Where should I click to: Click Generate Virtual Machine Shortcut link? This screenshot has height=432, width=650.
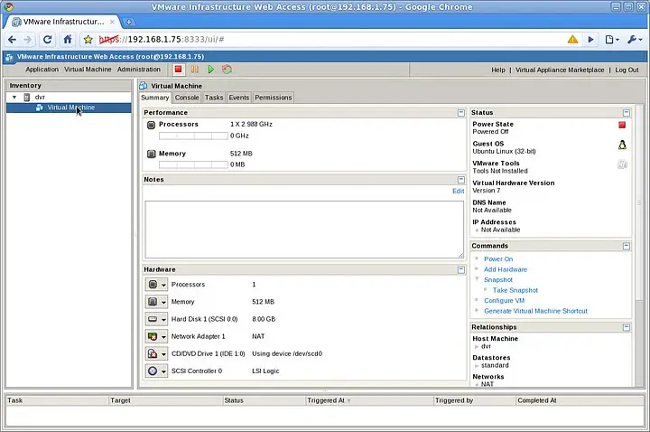tap(535, 311)
